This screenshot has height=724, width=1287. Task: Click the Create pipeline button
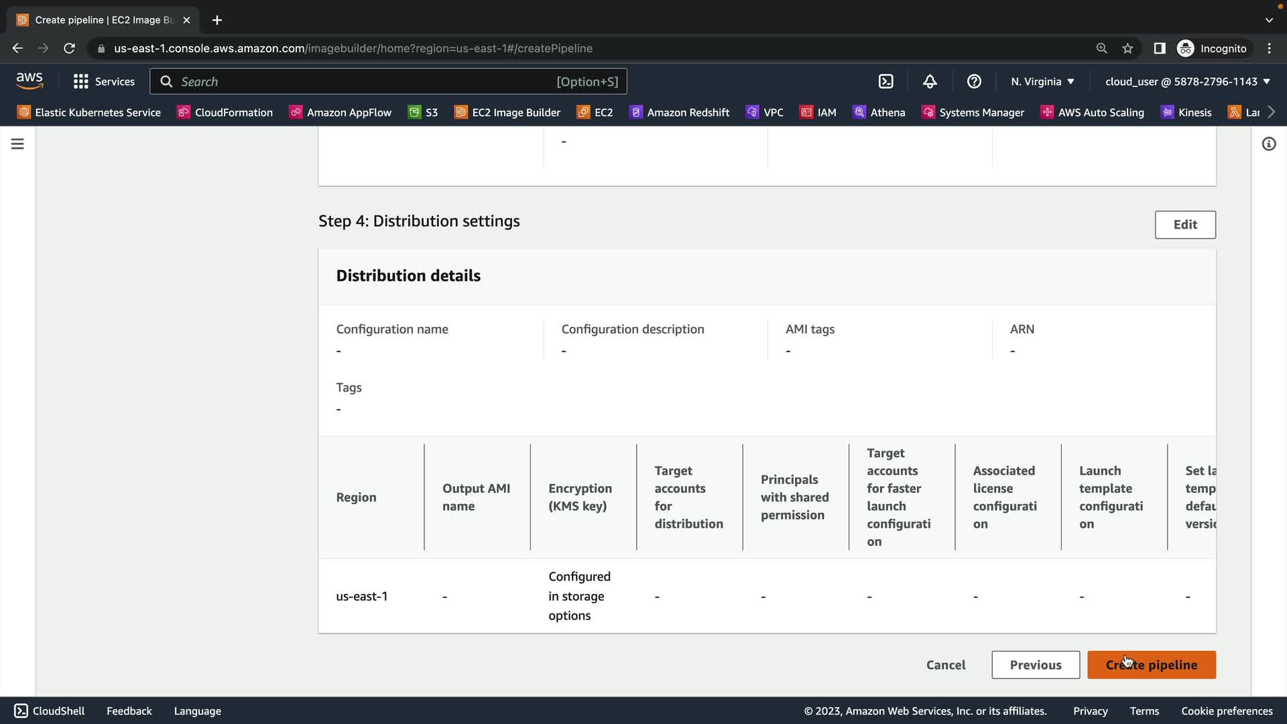coord(1151,664)
